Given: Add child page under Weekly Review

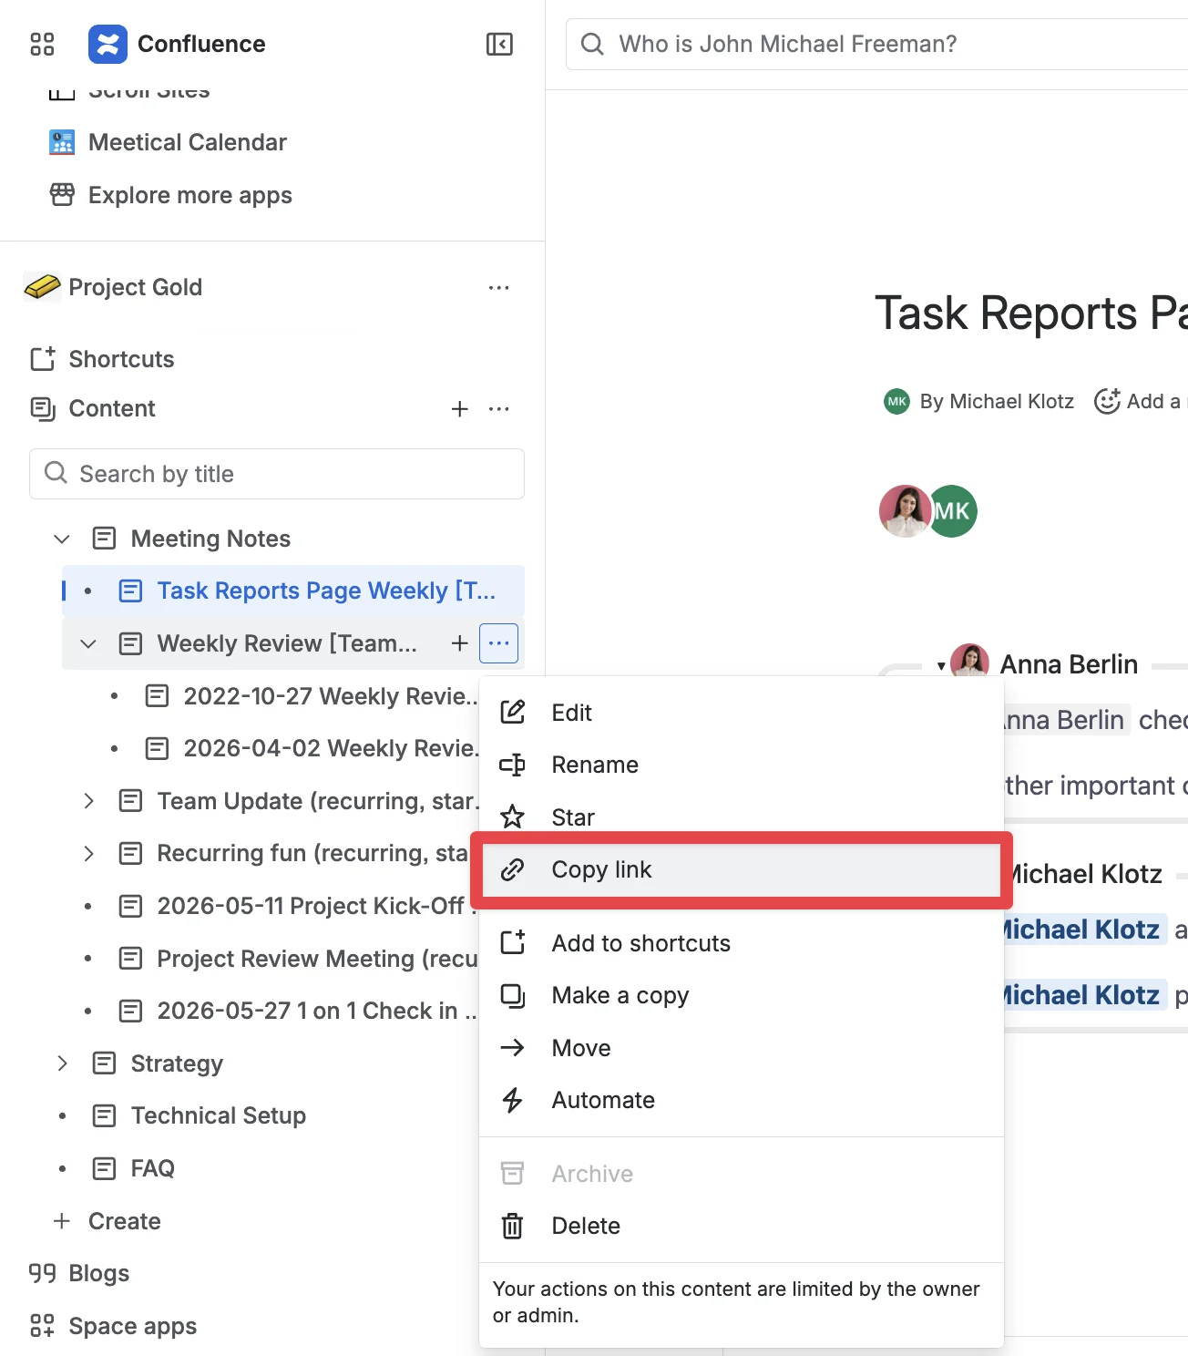Looking at the screenshot, I should (x=460, y=643).
